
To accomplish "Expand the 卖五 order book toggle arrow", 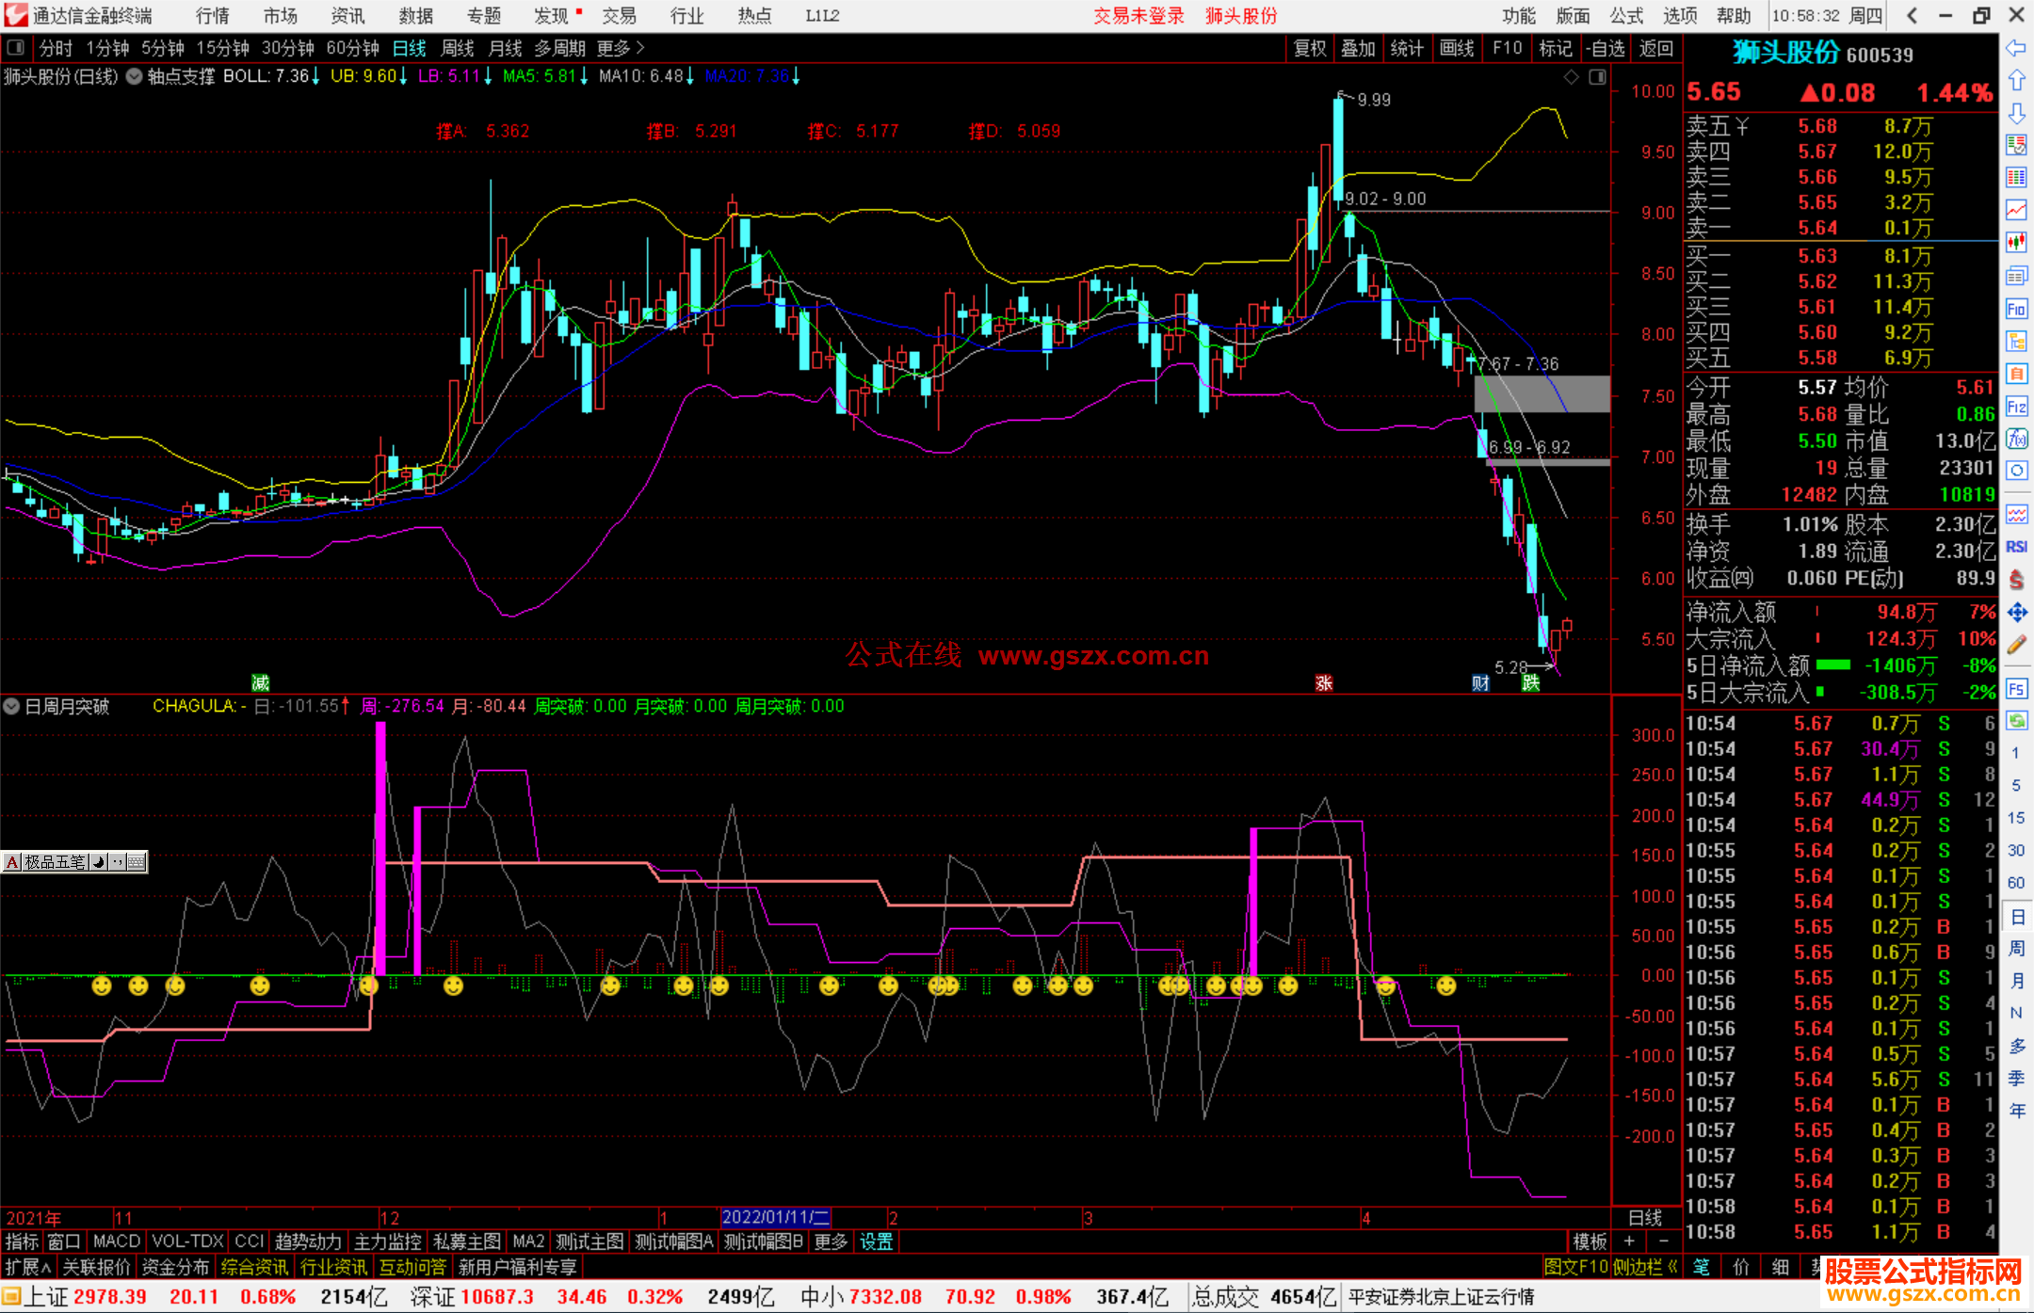I will [x=1742, y=126].
